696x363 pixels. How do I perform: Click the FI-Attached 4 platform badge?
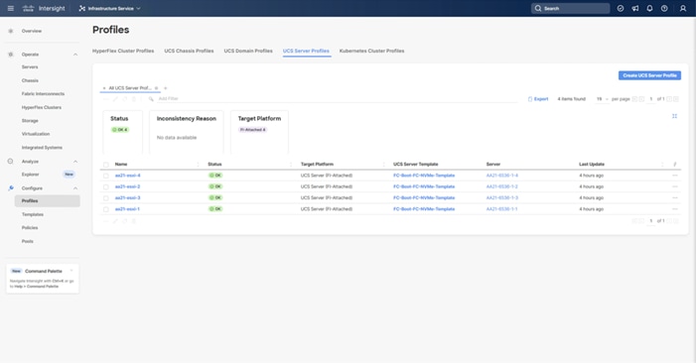coord(252,130)
